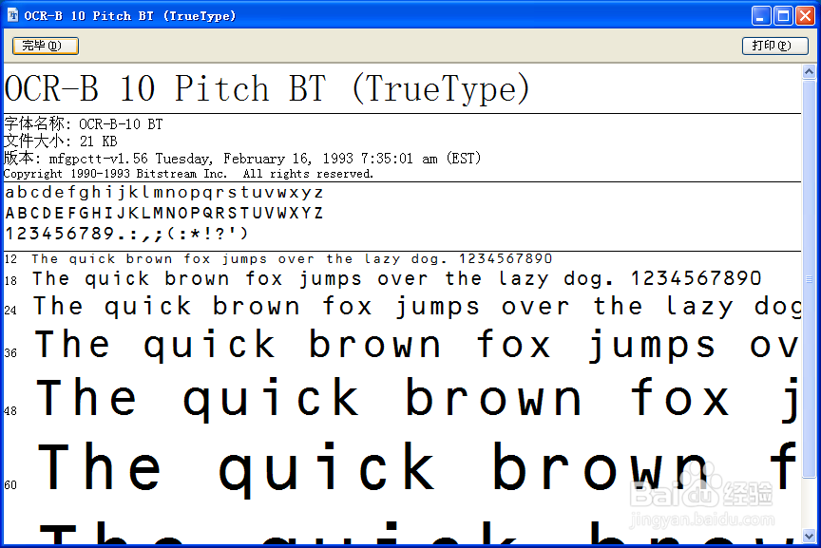Image resolution: width=821 pixels, height=548 pixels.
Task: Click the size label 36
Action: pyautogui.click(x=10, y=353)
